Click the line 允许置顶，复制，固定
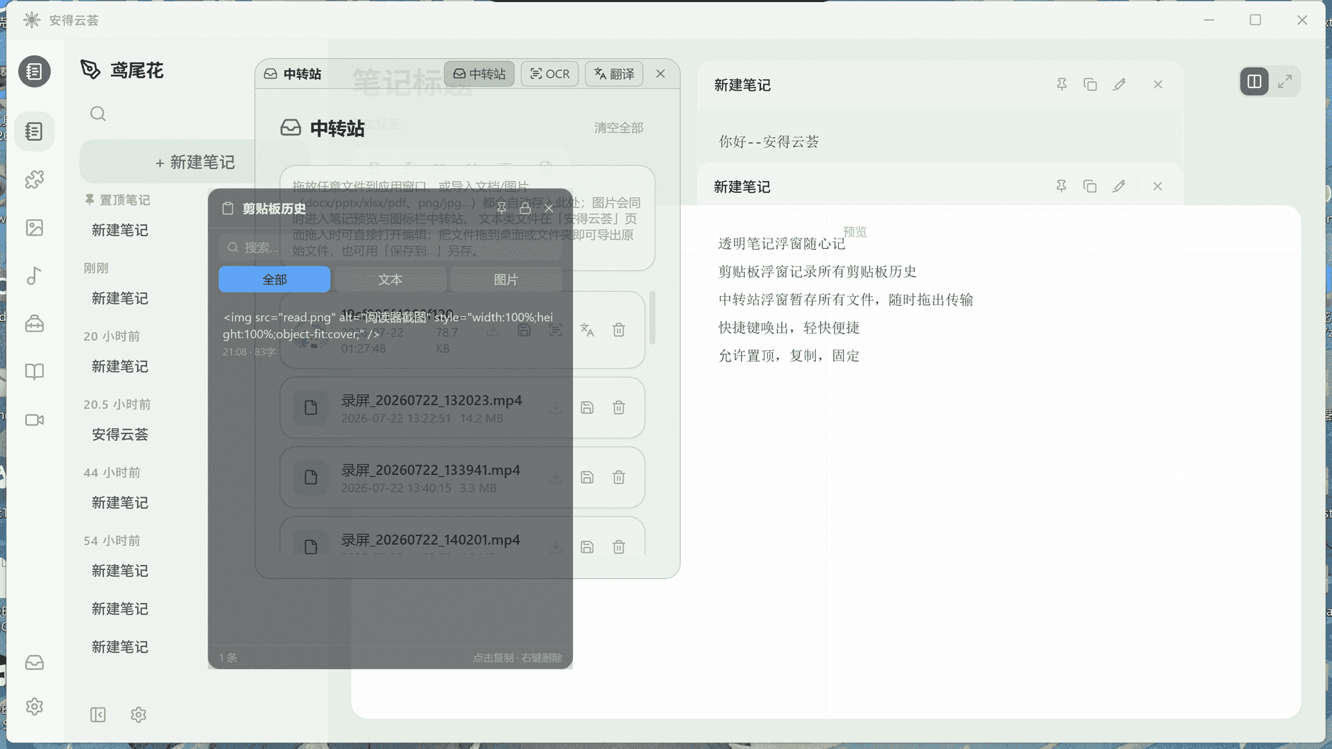 pyautogui.click(x=789, y=356)
